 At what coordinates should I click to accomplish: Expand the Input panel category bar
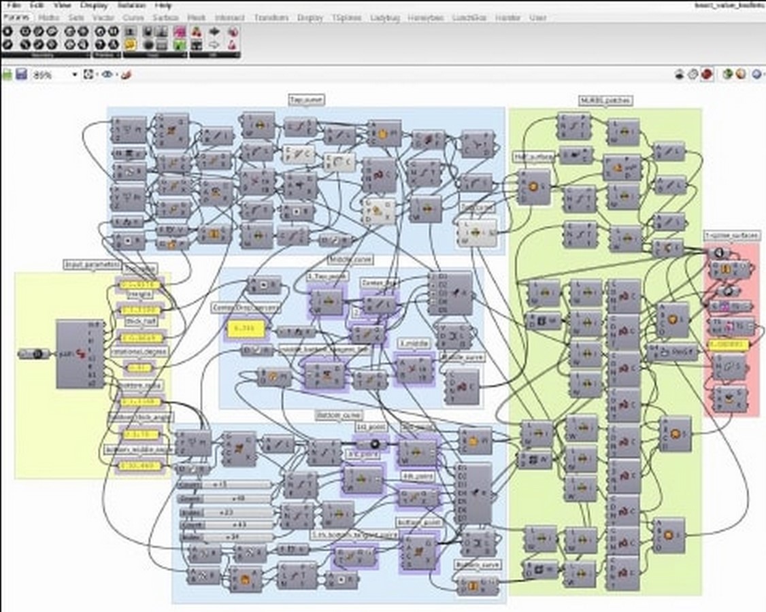pos(154,56)
